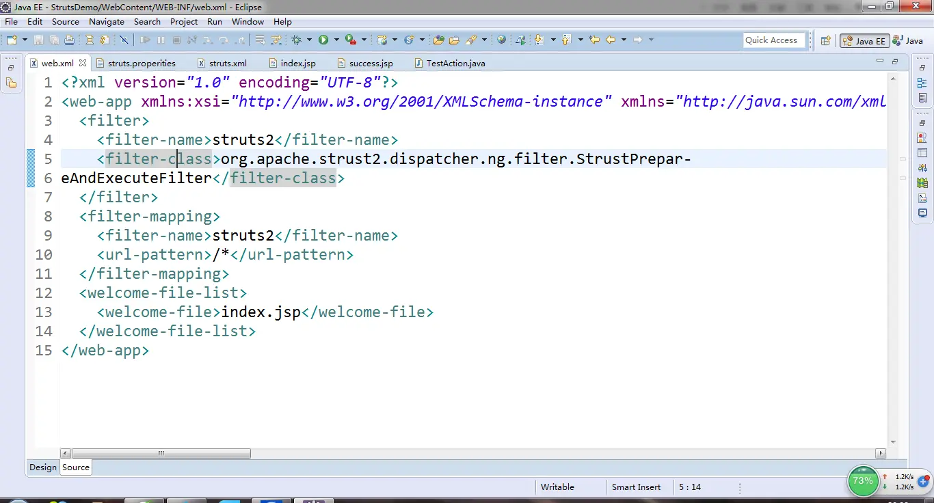Switch to the success.jsp editor tab
Viewport: 934px width, 503px height.
pyautogui.click(x=364, y=64)
